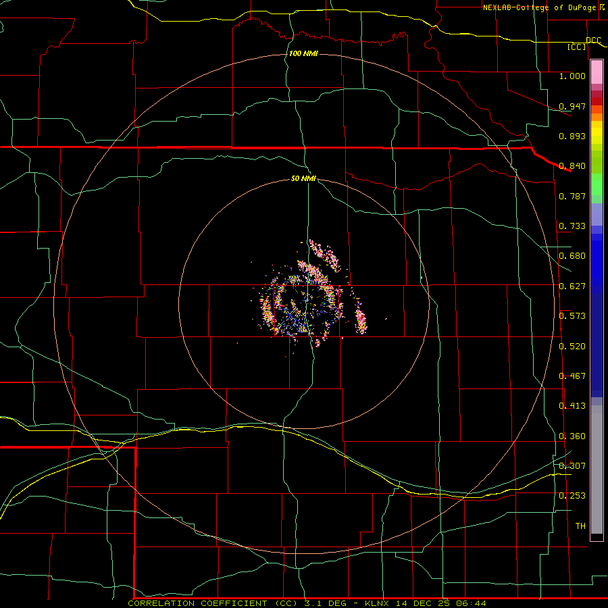Click the 0.680 color scale value
This screenshot has height=608, width=608.
(572, 256)
